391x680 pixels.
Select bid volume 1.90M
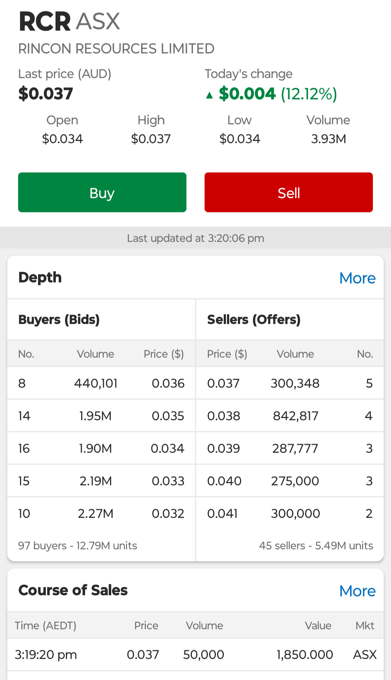(x=96, y=449)
